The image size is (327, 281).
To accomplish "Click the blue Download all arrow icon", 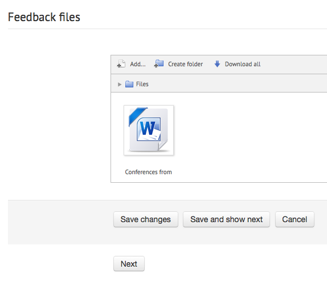I will (x=217, y=64).
